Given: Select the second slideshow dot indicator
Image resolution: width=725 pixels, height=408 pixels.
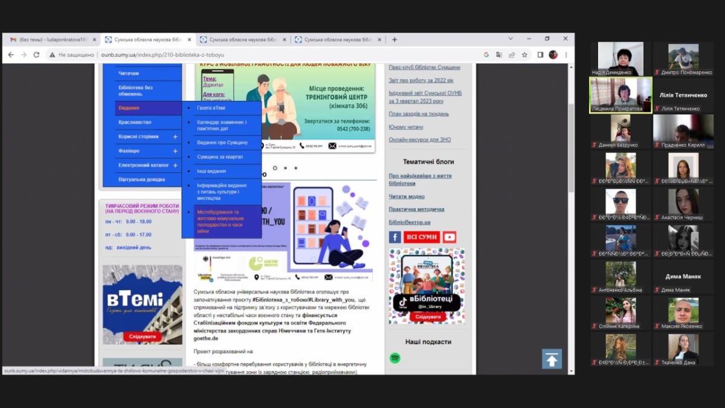Looking at the screenshot, I should (285, 168).
